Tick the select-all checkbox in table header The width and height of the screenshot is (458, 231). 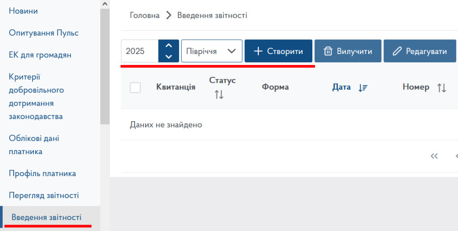coord(135,87)
